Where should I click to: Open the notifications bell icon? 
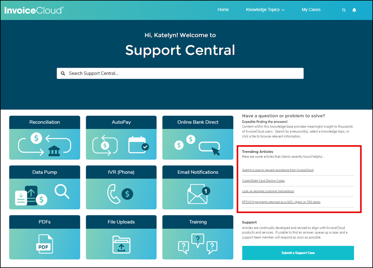354,10
